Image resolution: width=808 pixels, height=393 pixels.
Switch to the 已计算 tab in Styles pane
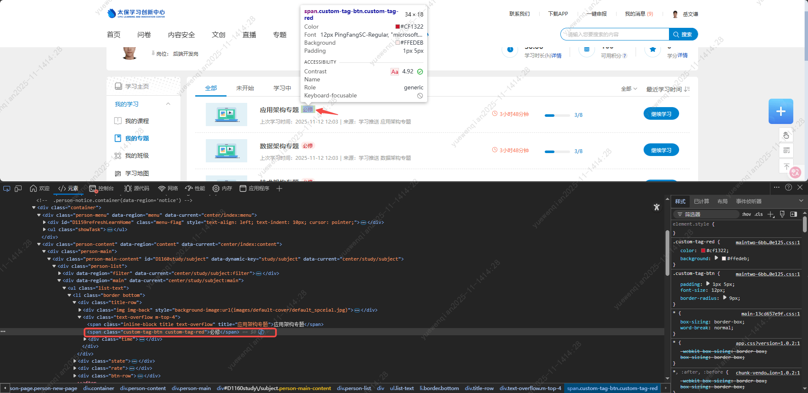point(701,202)
